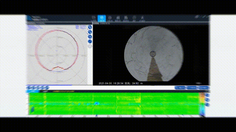Click the top blue round button beside heatmap
This screenshot has width=236, height=132.
pyautogui.click(x=207, y=95)
